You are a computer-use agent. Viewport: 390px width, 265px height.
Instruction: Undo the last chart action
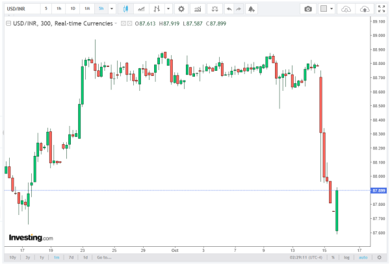[228, 8]
